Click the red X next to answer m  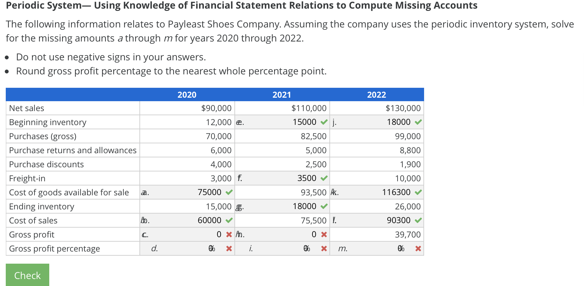(418, 248)
